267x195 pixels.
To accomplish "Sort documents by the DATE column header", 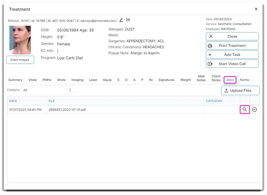I will [x=13, y=101].
